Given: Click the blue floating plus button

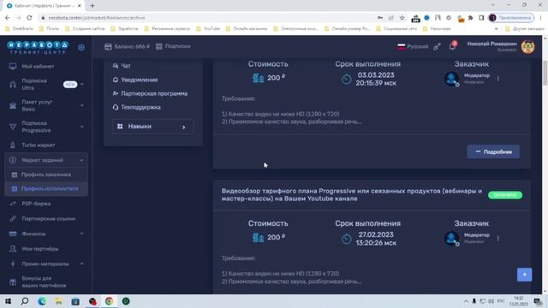Looking at the screenshot, I should 524,275.
